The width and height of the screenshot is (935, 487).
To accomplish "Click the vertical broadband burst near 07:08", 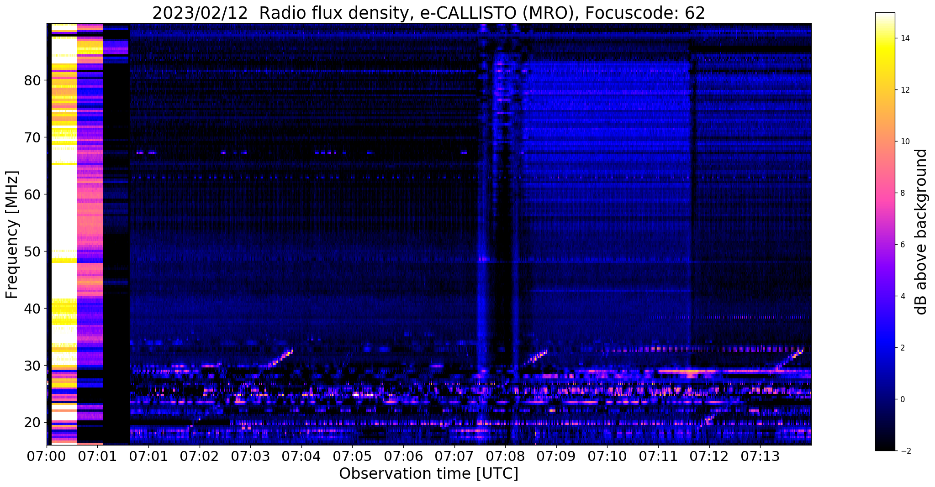I will click(x=499, y=234).
